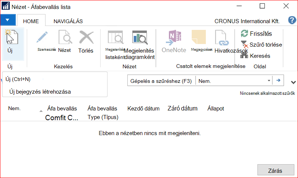Click the Áfa bevallás Comfit C... column header
The height and width of the screenshot is (178, 298).
point(62,113)
